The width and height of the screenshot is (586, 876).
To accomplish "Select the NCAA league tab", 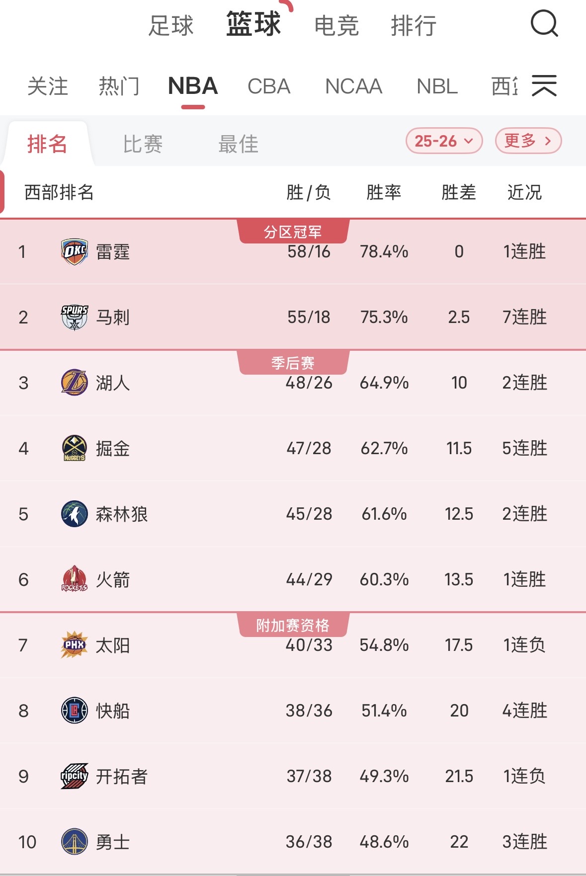I will [353, 86].
